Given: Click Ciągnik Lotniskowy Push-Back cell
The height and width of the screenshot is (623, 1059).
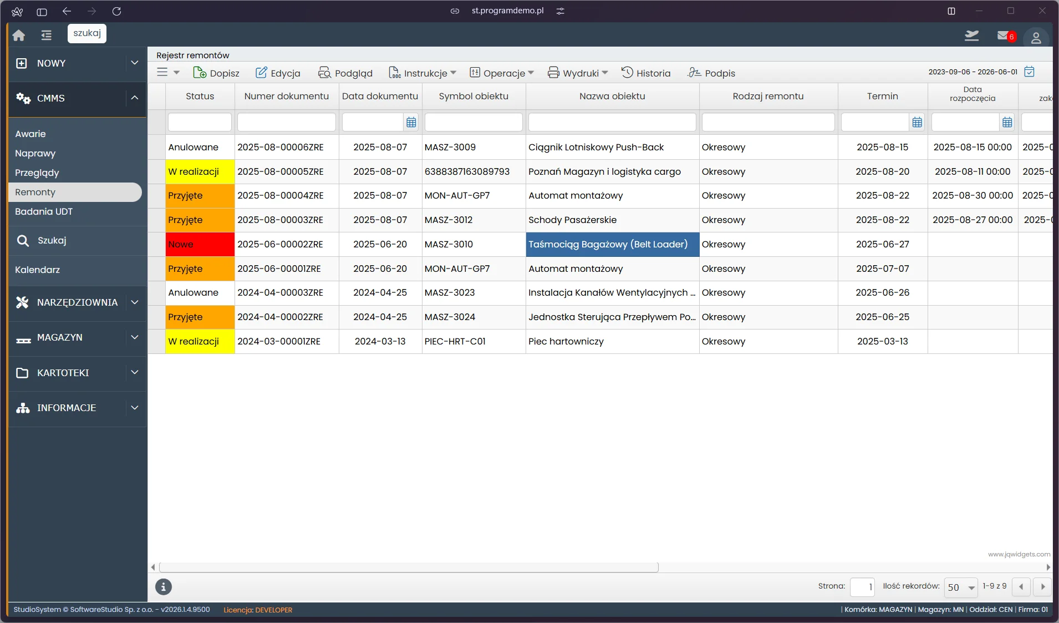Looking at the screenshot, I should tap(612, 147).
